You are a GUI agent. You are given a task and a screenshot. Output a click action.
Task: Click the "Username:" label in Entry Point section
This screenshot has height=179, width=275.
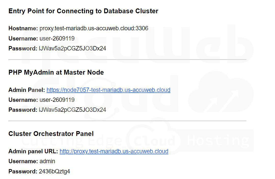tap(23, 38)
